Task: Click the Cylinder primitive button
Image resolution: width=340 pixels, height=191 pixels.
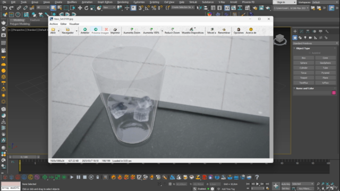Action: click(303, 68)
